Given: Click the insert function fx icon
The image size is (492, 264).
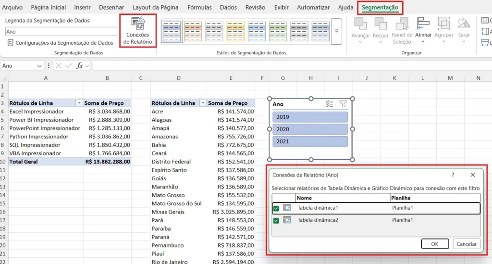Looking at the screenshot, I should coord(79,65).
